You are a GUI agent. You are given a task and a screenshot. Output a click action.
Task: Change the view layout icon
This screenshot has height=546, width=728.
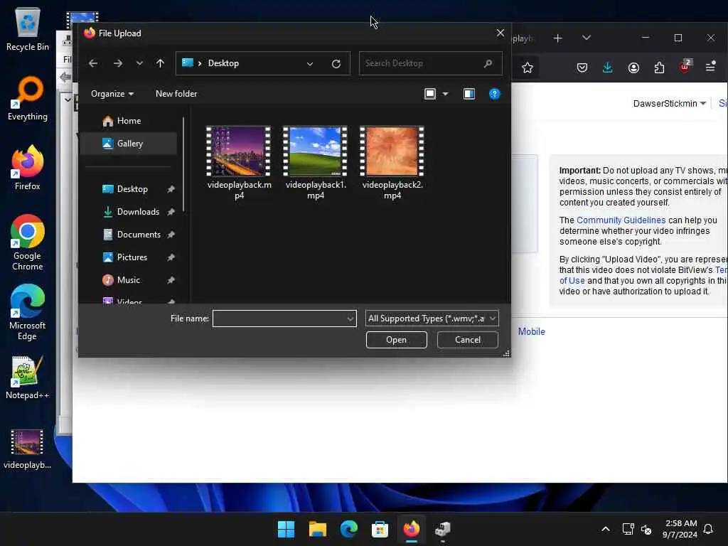pyautogui.click(x=430, y=94)
